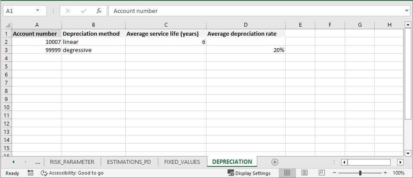
Task: Select column A header
Action: point(37,25)
